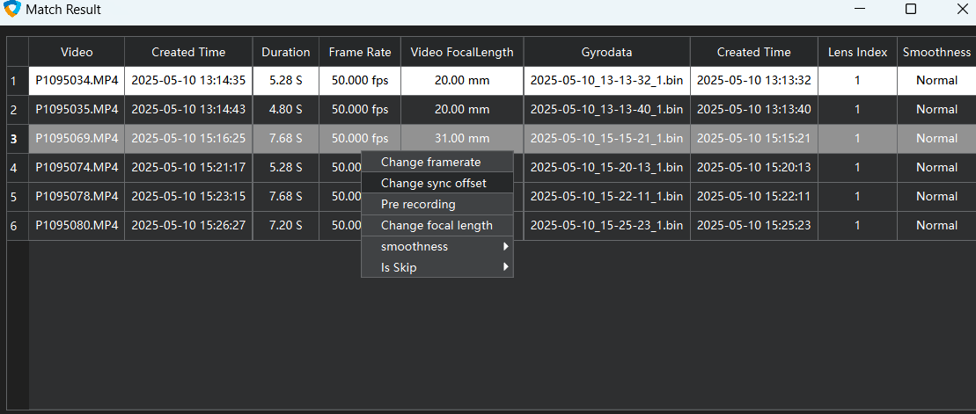
Task: Click Smoothness Normal cell in row 4
Action: click(936, 167)
